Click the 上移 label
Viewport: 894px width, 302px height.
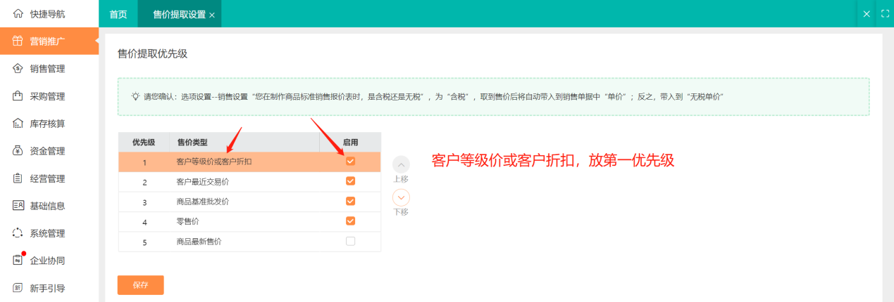(x=400, y=179)
